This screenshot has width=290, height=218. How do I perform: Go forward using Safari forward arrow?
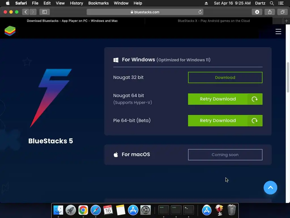33,12
